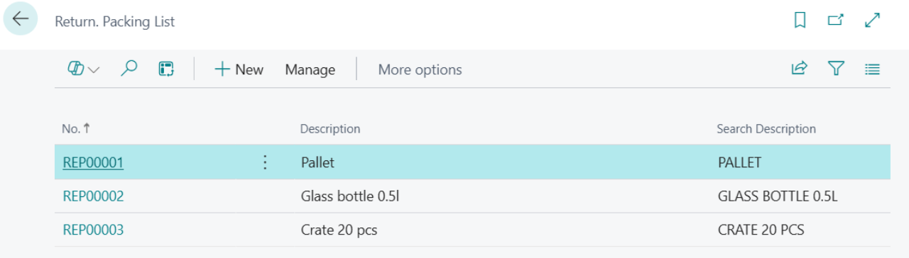Expand the page with the diagonal arrows icon
The width and height of the screenshot is (909, 258).
pyautogui.click(x=873, y=21)
